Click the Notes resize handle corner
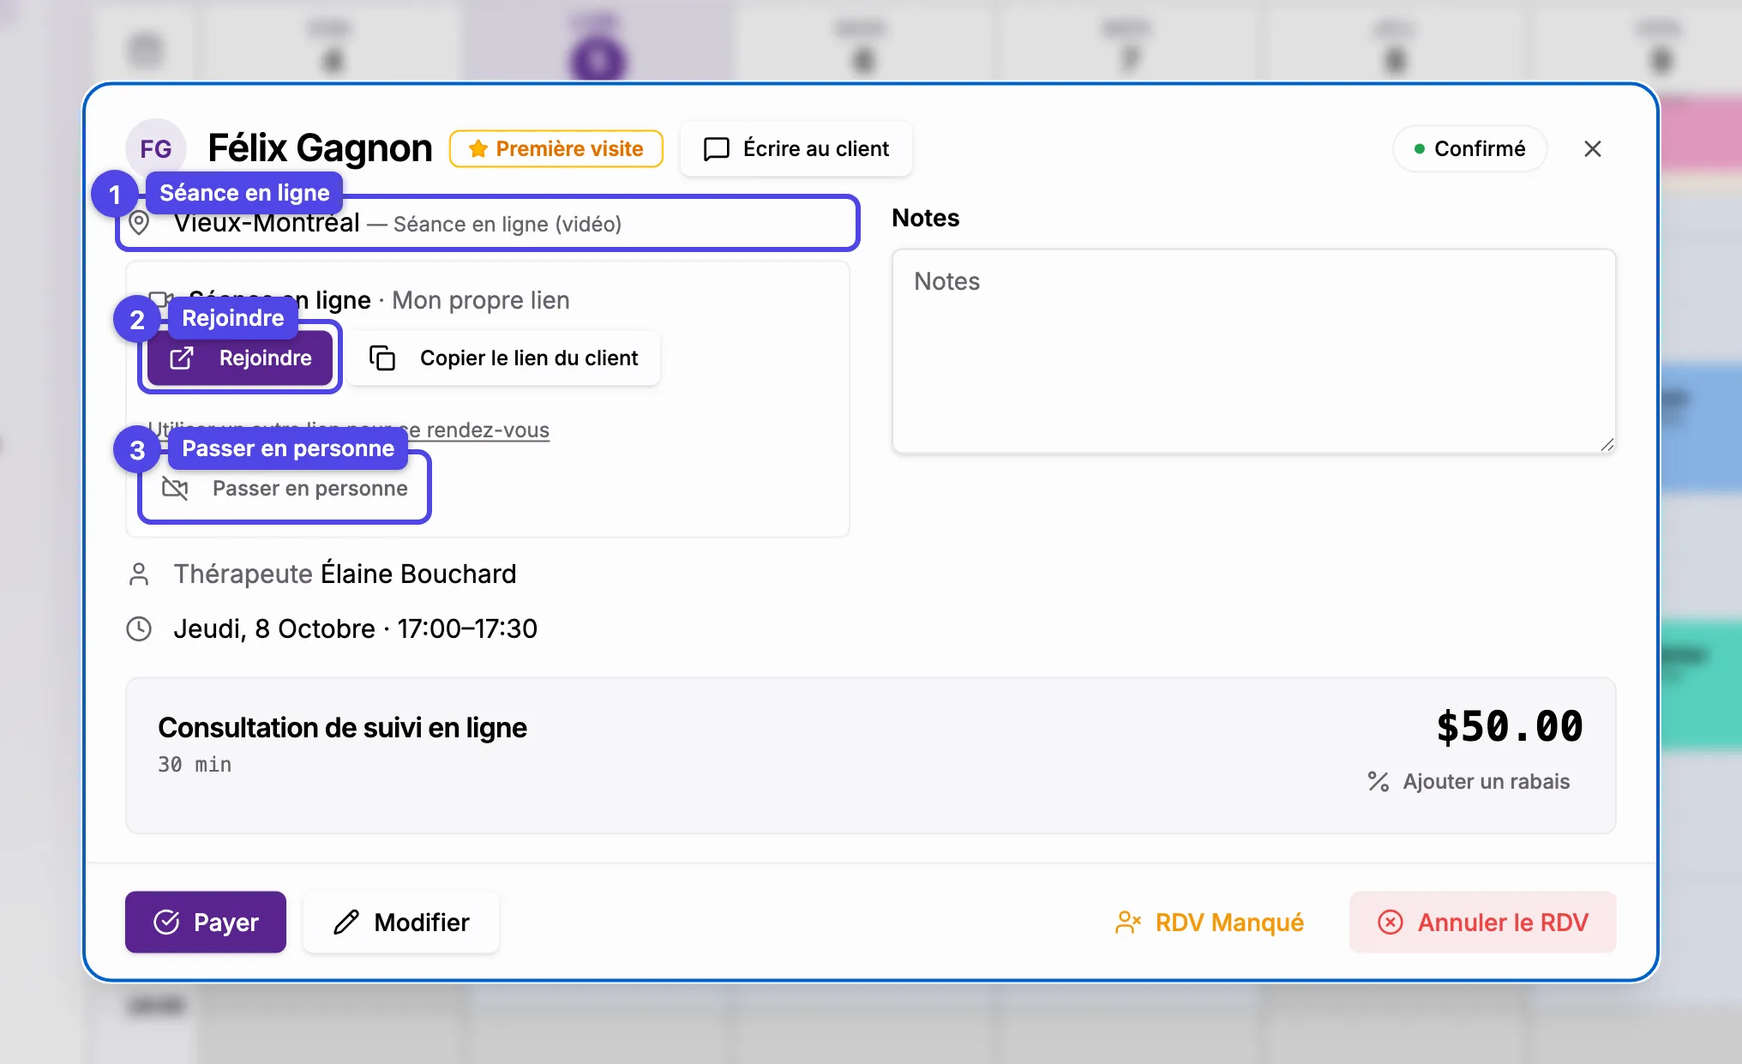1742x1064 pixels. tap(1607, 444)
